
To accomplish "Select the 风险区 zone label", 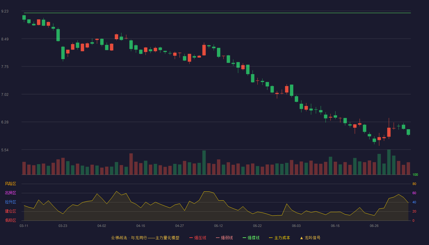I will (10, 184).
